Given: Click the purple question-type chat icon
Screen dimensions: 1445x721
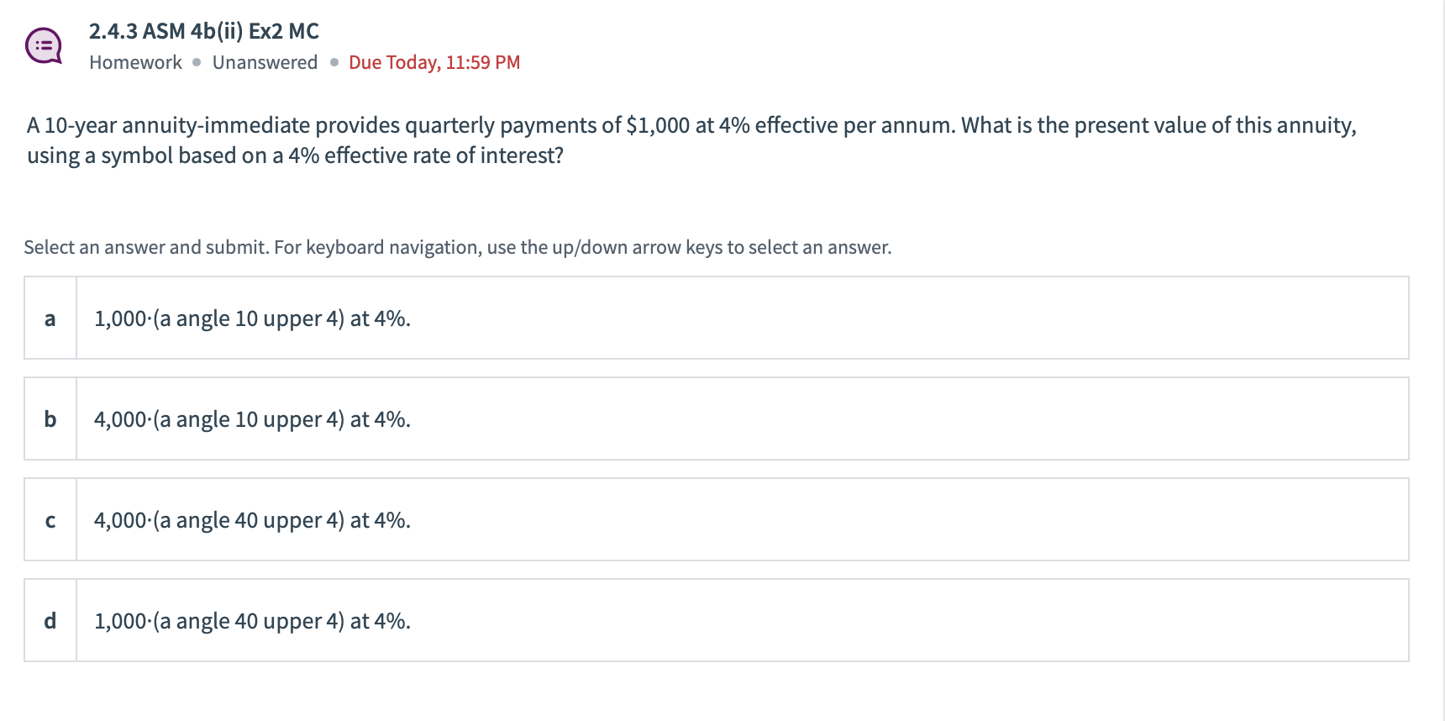Looking at the screenshot, I should pos(43,46).
